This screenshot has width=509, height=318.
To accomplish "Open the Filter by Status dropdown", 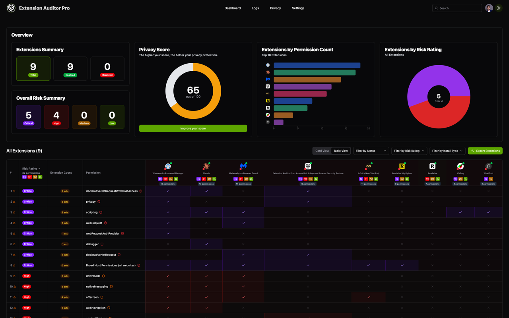I will (x=371, y=151).
